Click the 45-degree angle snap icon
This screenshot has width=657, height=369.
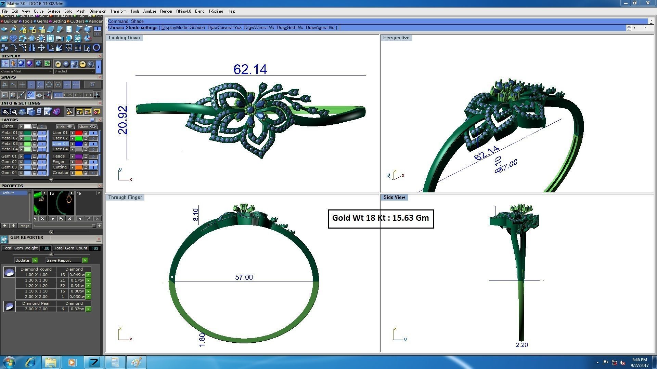[31, 95]
